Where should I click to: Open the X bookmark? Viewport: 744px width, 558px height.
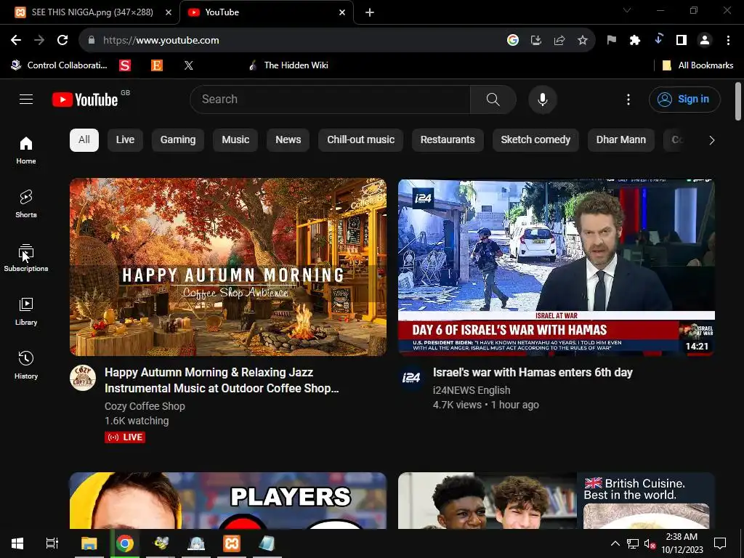[x=188, y=65]
